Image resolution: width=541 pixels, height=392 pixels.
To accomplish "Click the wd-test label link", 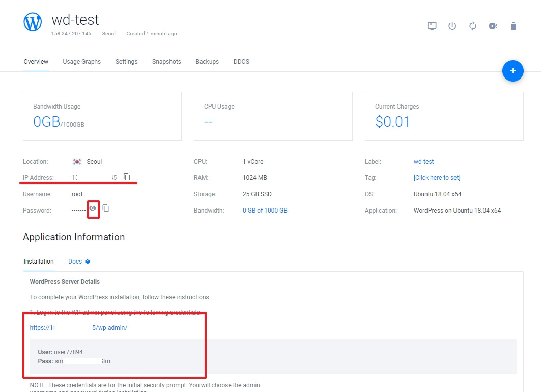I will 424,162.
